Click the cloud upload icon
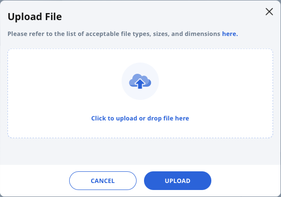The height and width of the screenshot is (197, 281). coord(140,81)
